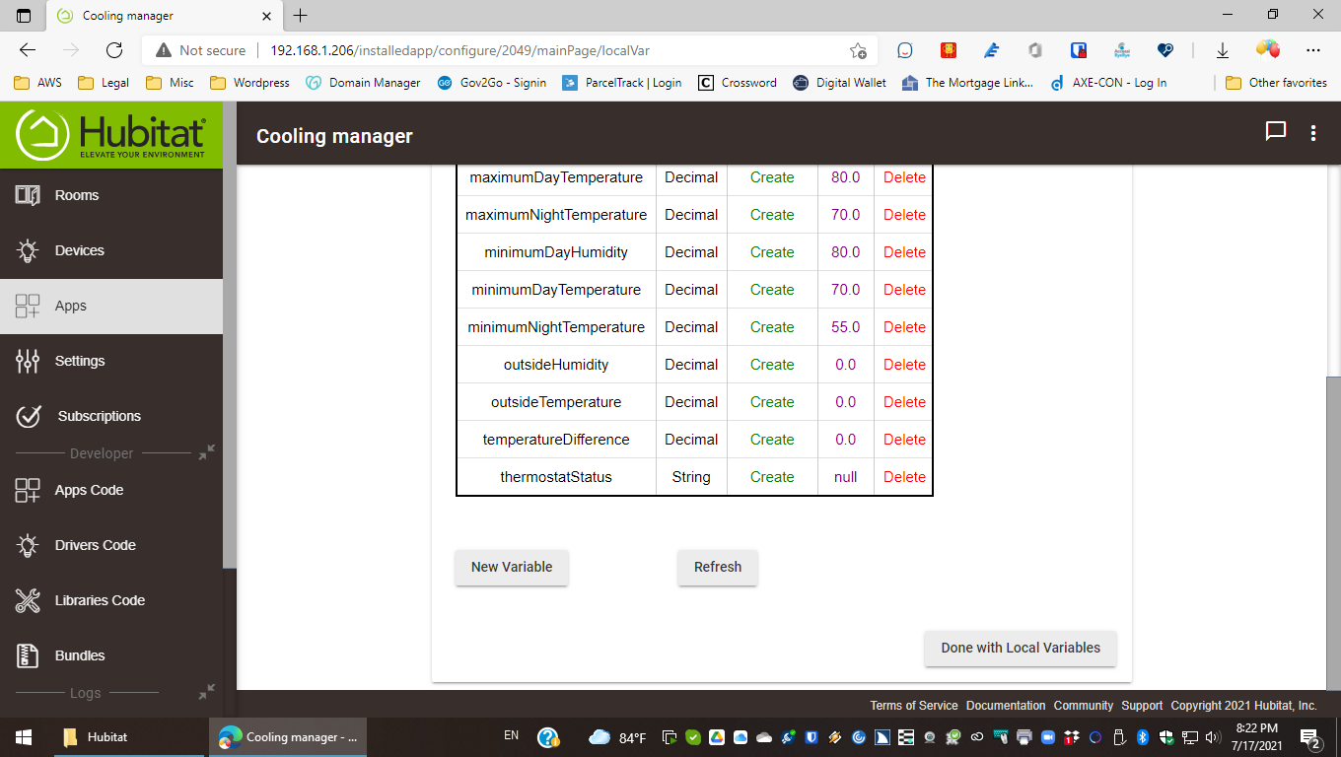This screenshot has height=757, width=1341.
Task: Click Done with Local Variables
Action: point(1020,648)
